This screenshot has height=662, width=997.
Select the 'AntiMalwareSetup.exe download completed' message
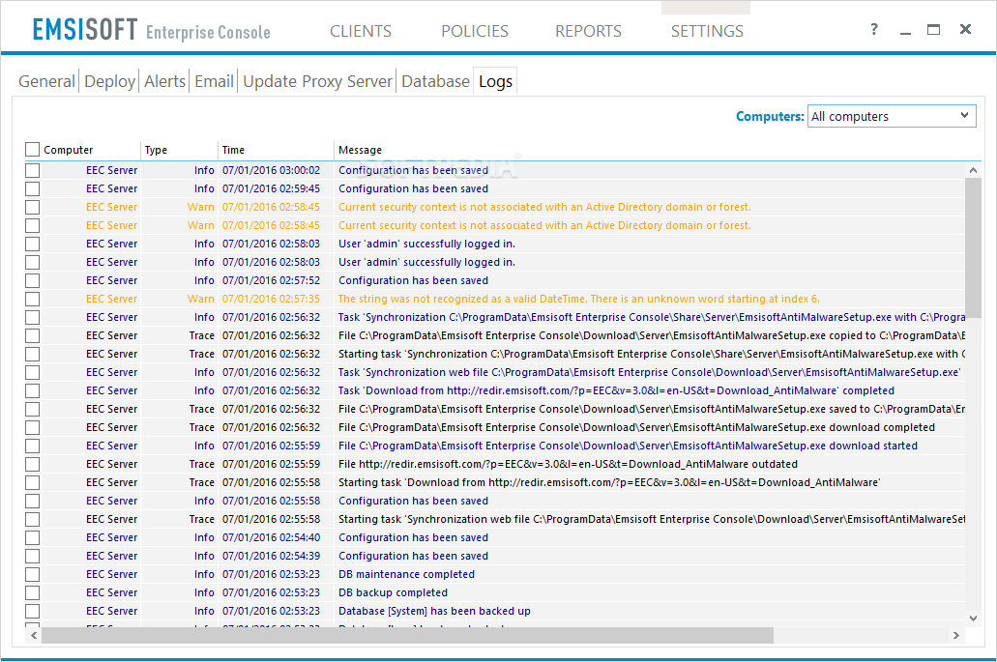(x=636, y=427)
